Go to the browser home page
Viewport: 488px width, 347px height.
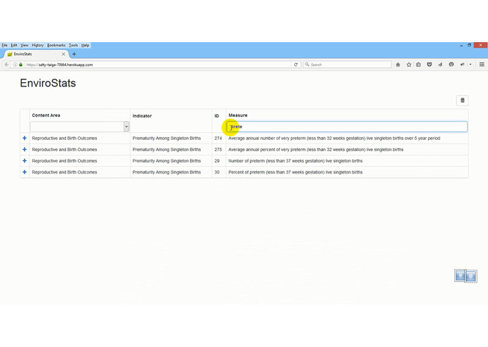pos(397,65)
